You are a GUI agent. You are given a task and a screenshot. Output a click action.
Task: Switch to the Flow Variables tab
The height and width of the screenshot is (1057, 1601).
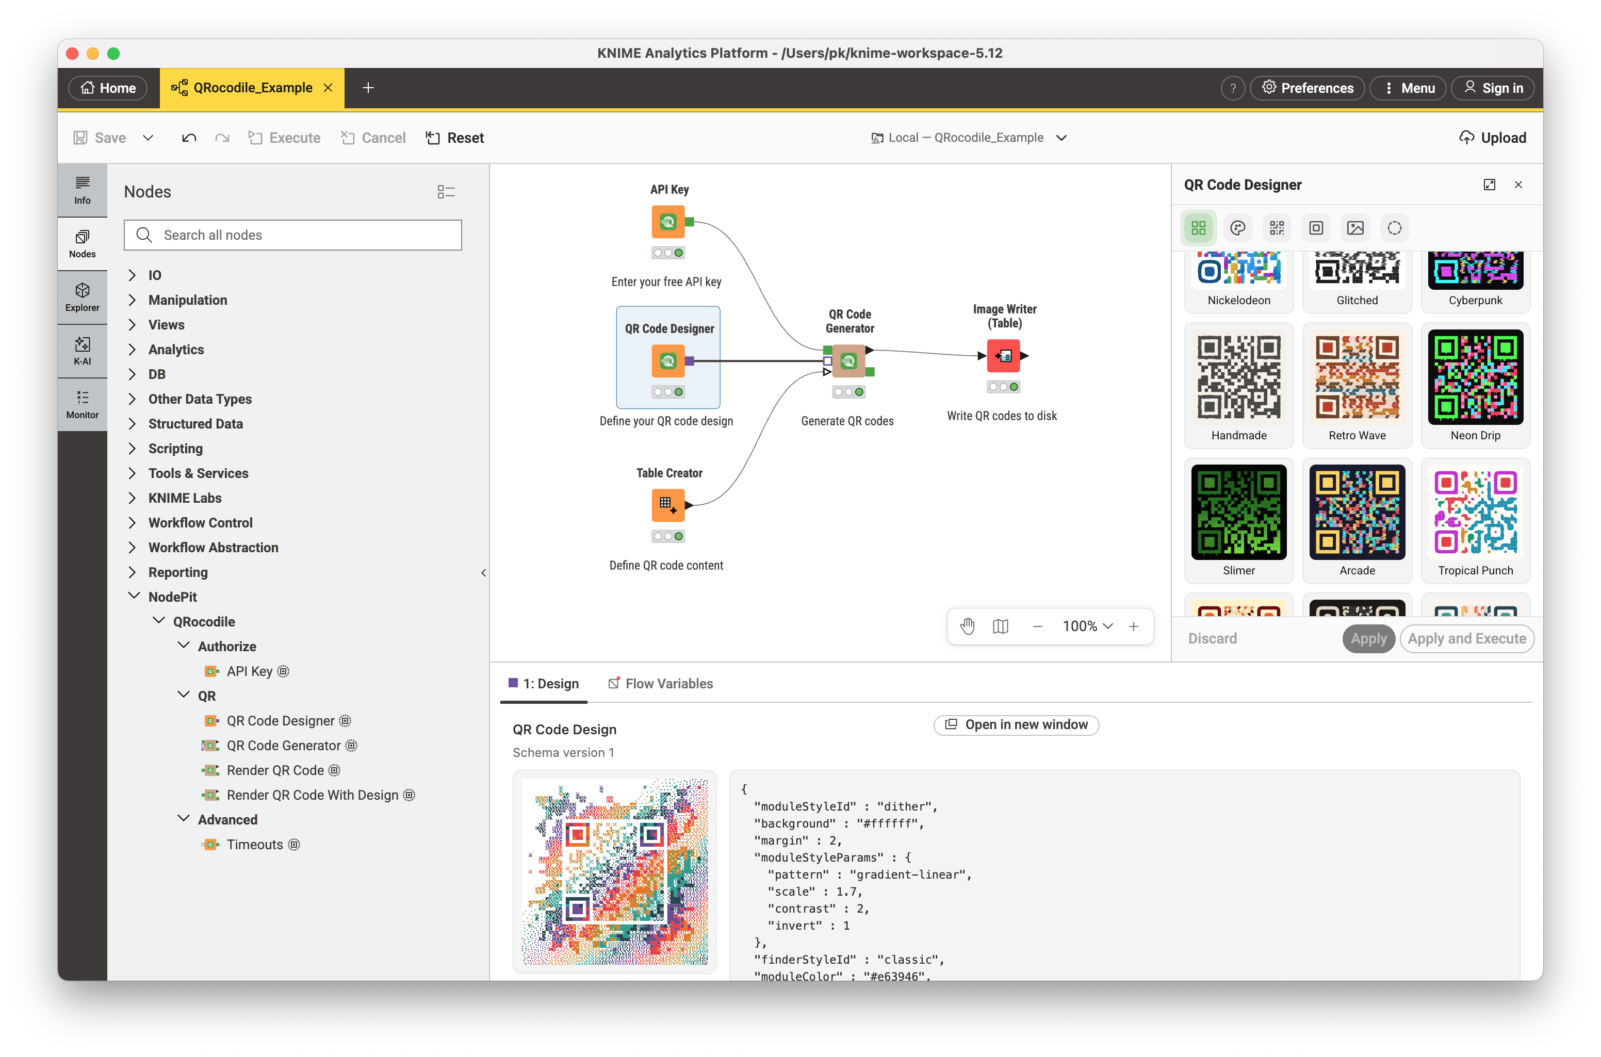pyautogui.click(x=661, y=684)
